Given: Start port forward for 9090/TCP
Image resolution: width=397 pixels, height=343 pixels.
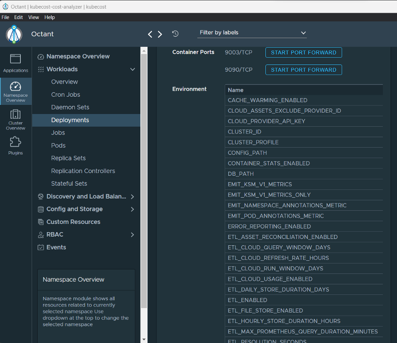Looking at the screenshot, I should pyautogui.click(x=304, y=70).
